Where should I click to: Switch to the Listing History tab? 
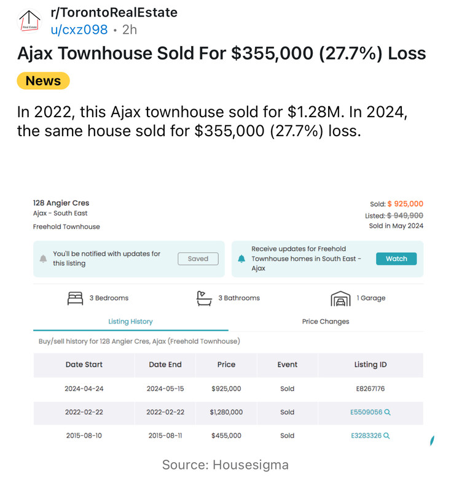131,322
